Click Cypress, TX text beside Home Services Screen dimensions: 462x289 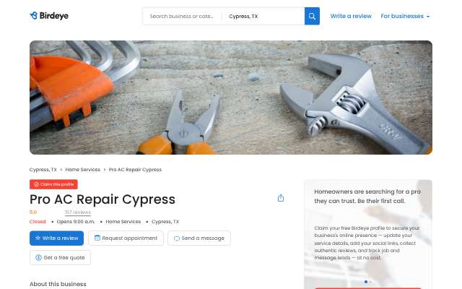click(165, 222)
